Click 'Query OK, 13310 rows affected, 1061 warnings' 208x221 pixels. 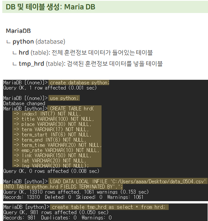[76, 192]
